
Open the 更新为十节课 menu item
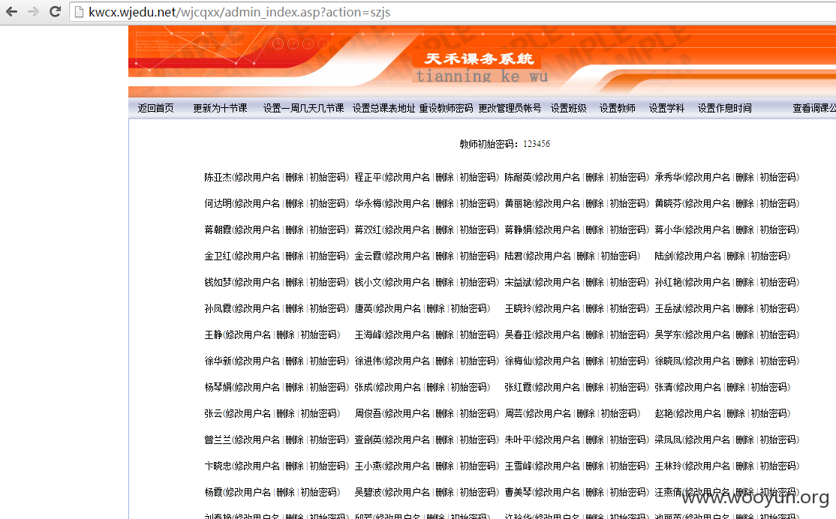coord(220,108)
